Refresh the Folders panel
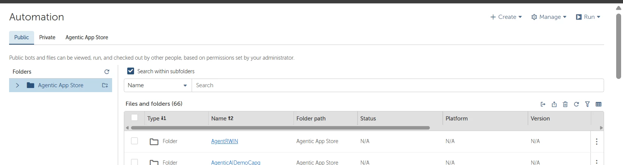 [107, 72]
